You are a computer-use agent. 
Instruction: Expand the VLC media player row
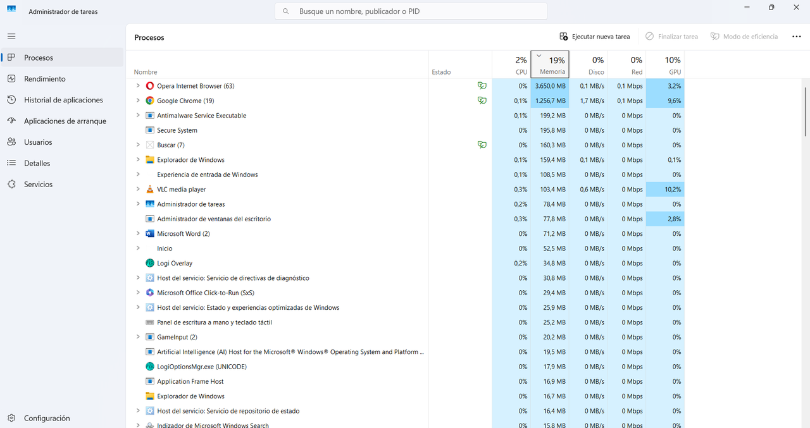point(138,189)
